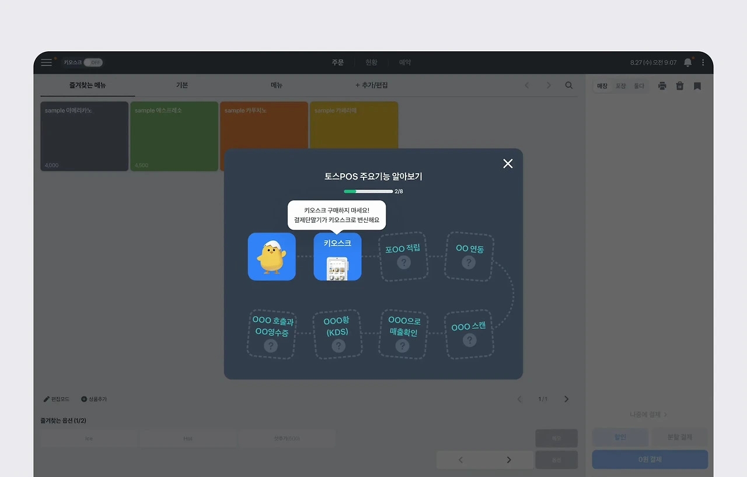Click the 할인 discount button
Viewport: 747px width, 477px height.
[620, 437]
